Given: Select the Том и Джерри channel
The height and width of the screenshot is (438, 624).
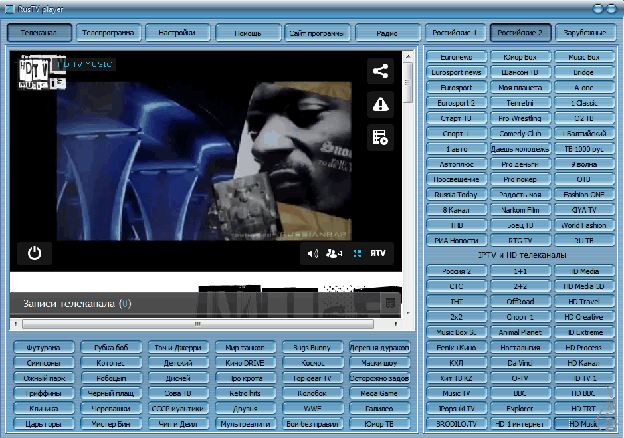Looking at the screenshot, I should pos(178,348).
